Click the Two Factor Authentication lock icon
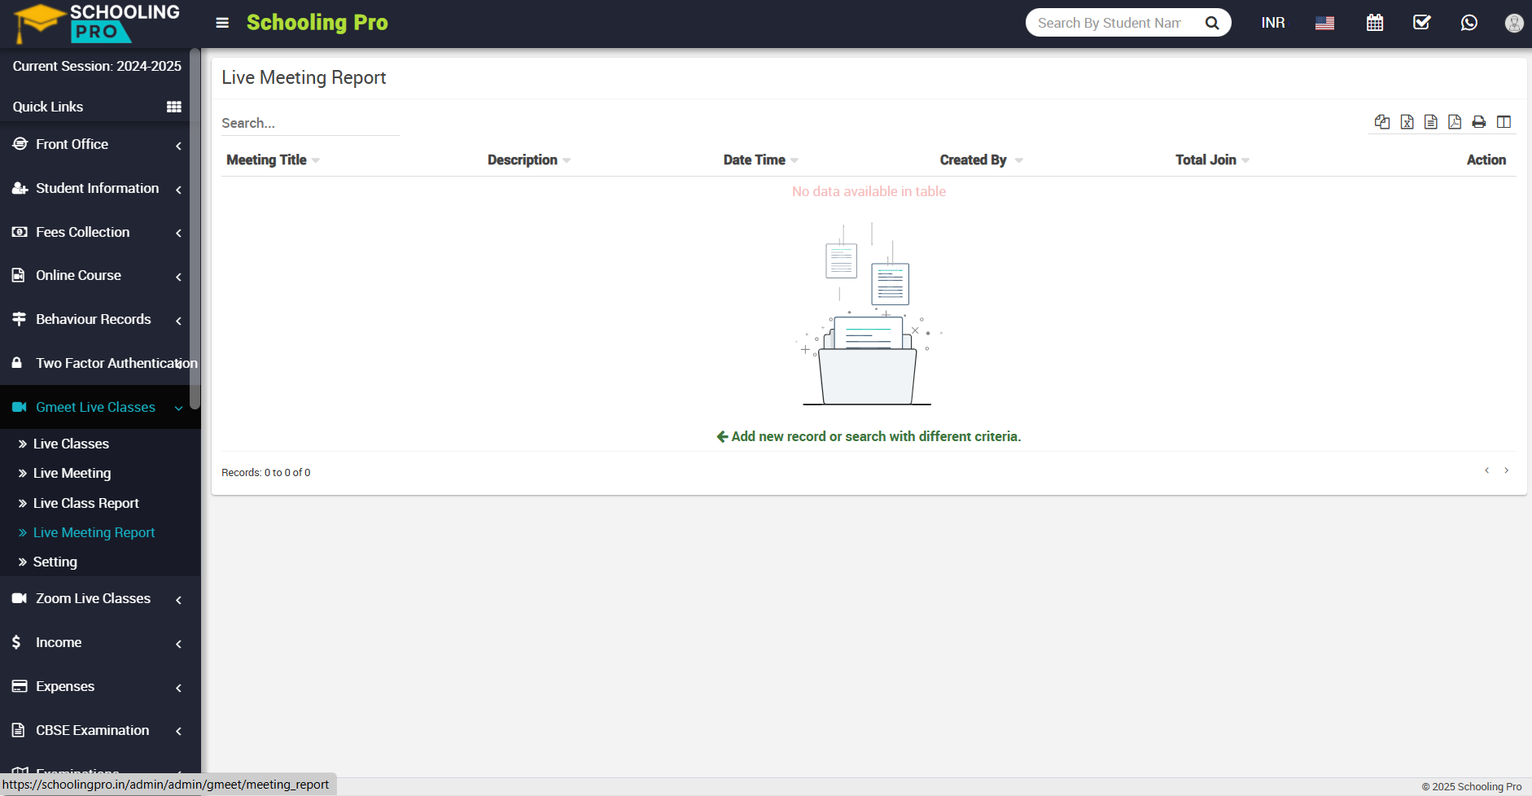Screen dimensions: 1532x796 (x=16, y=363)
